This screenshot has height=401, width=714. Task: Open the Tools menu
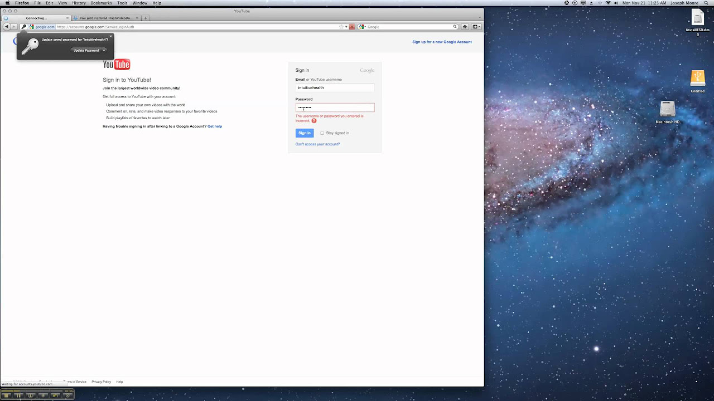coord(122,3)
